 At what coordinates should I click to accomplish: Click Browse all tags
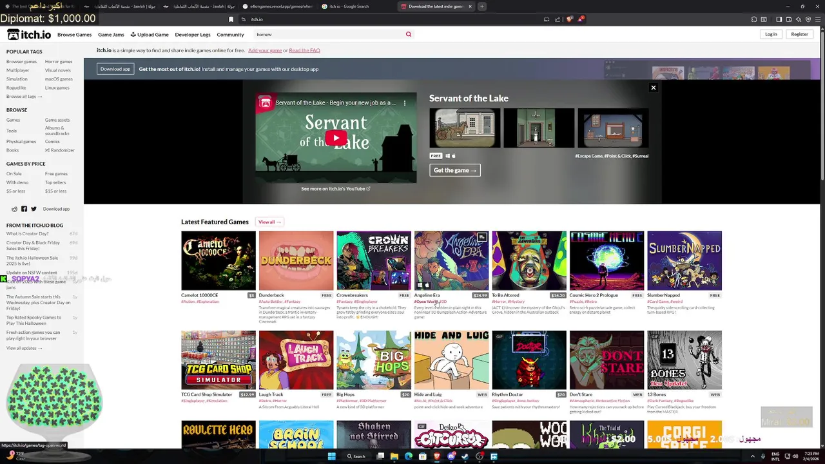point(24,97)
